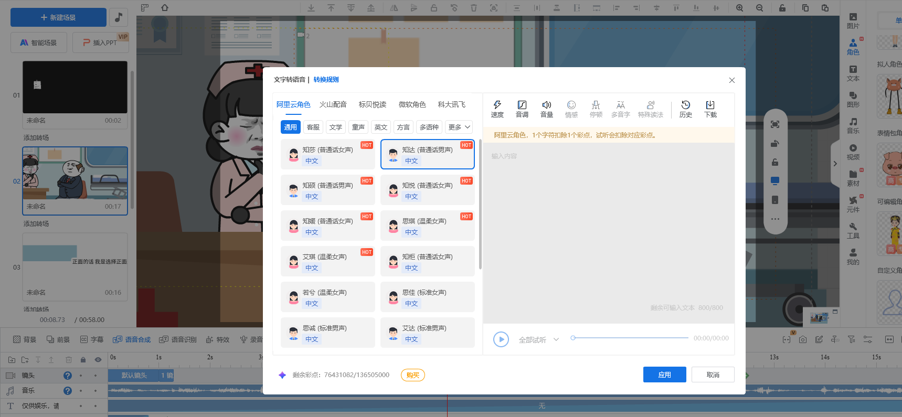
Task: Select the 客服 voice filter
Action: [x=313, y=127]
